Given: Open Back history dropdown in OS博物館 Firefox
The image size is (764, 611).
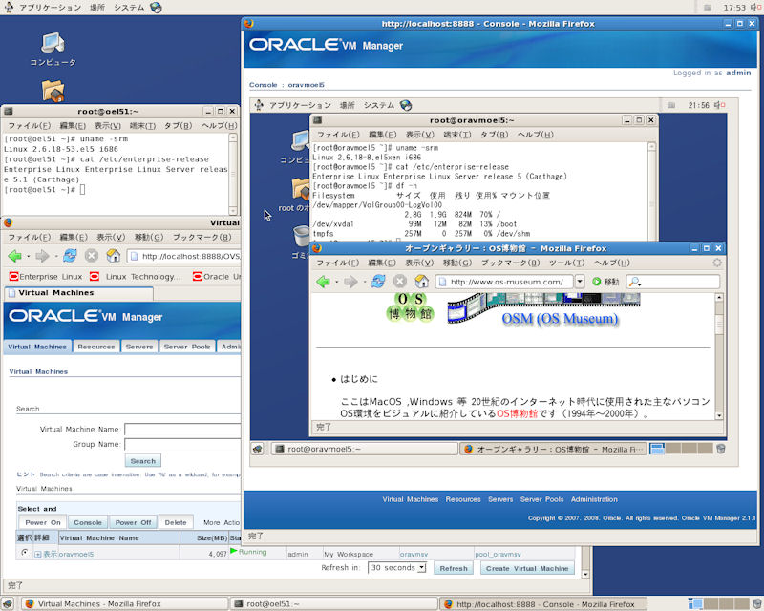Looking at the screenshot, I should pos(337,282).
